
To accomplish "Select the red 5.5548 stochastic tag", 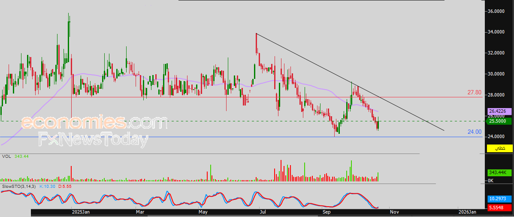I will pyautogui.click(x=499, y=208).
